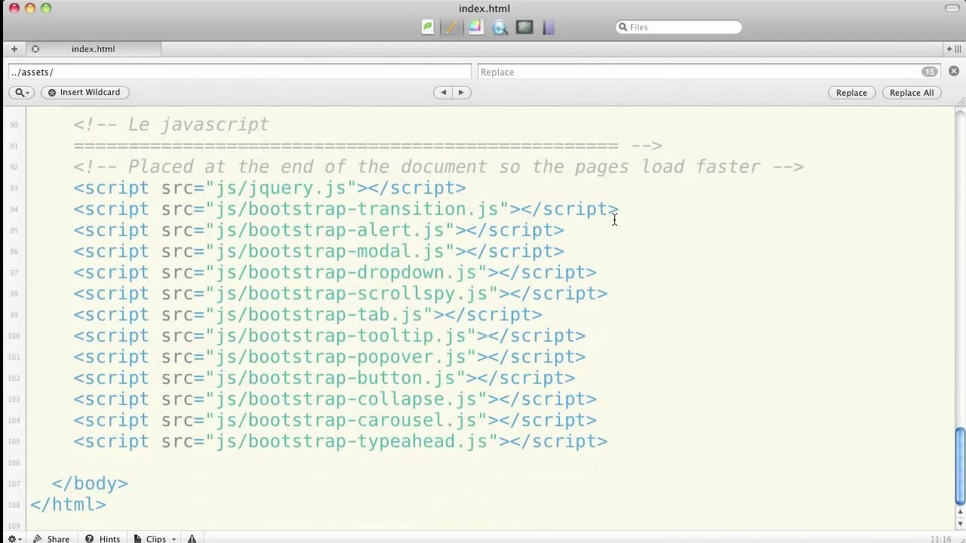966x543 pixels.
Task: Click the bootstrap-modal.js script line
Action: click(318, 251)
